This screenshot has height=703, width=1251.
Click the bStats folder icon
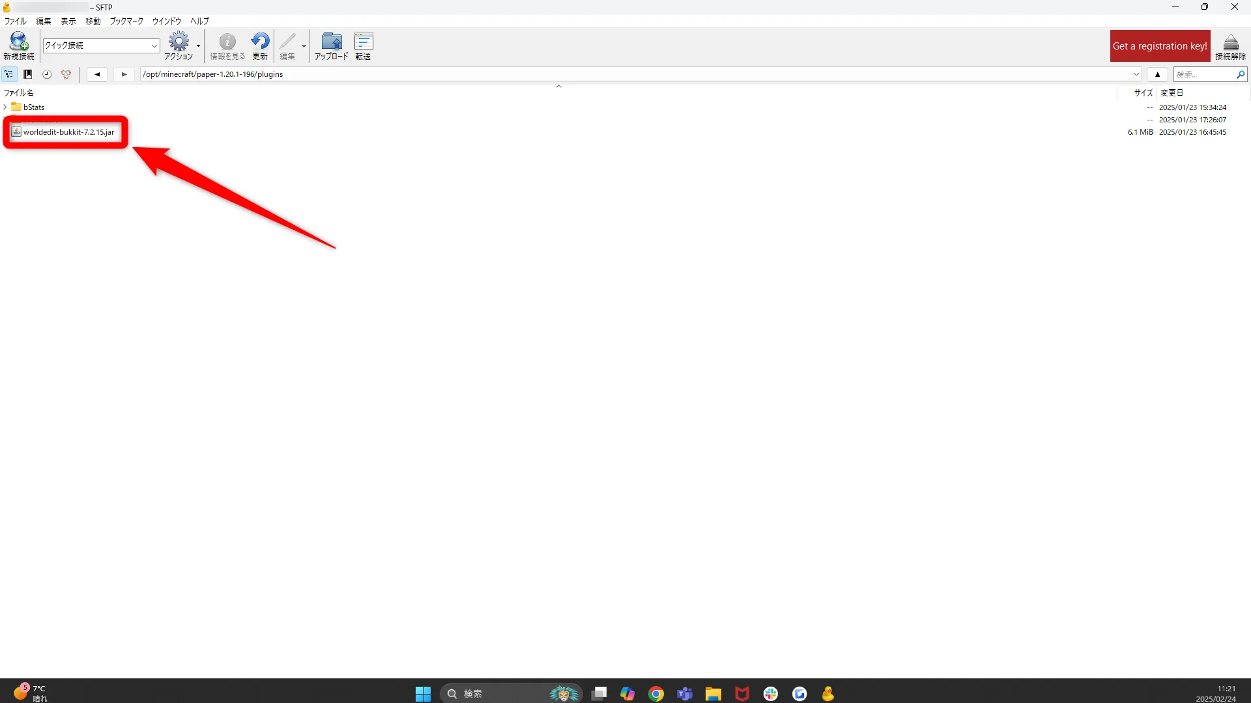click(x=16, y=107)
